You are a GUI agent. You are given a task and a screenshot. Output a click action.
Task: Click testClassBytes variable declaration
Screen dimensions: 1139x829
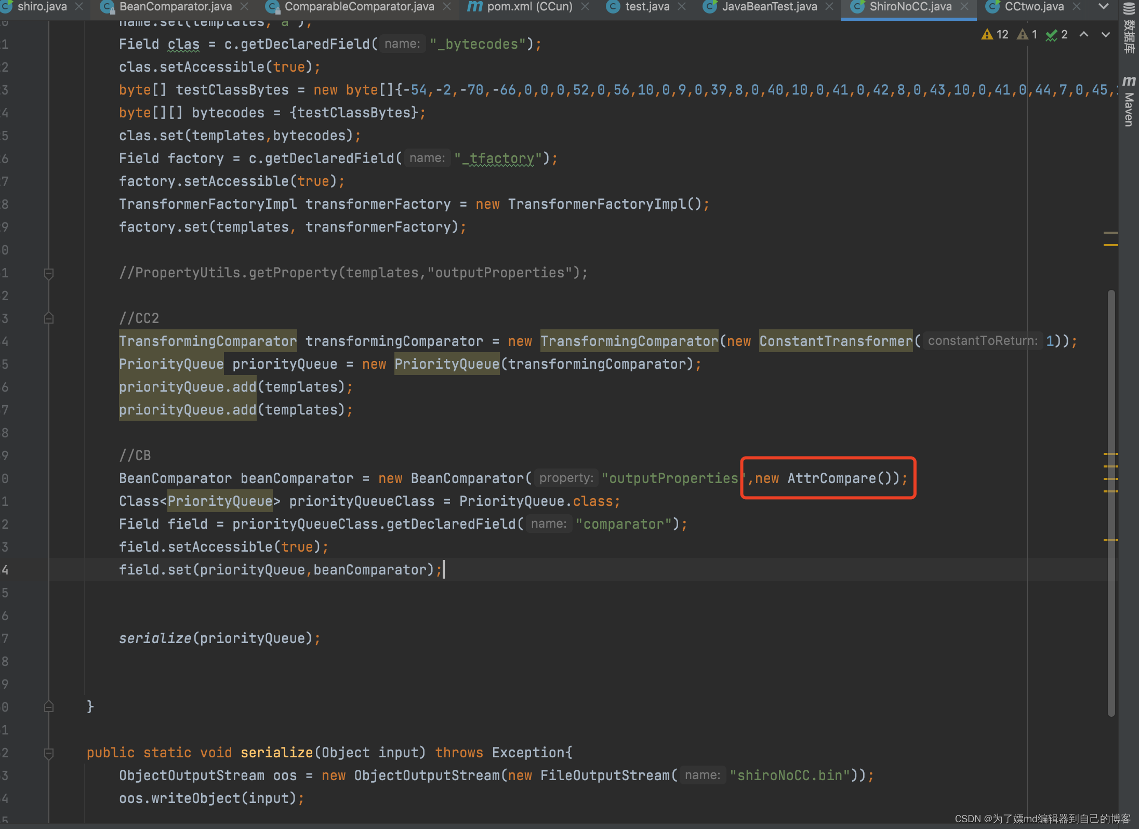pos(232,90)
